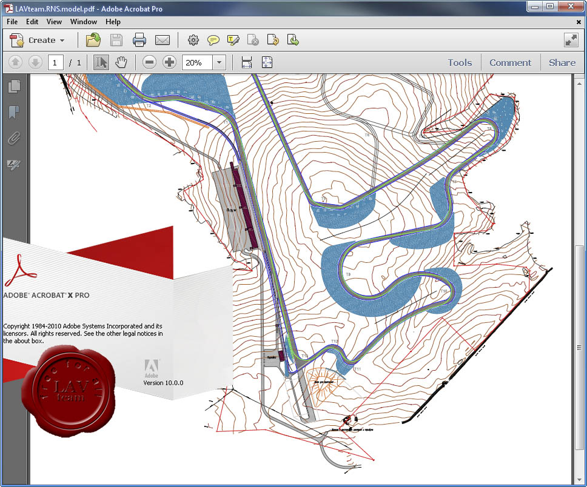Send the file with the email envelope icon
The height and width of the screenshot is (487, 587).
point(163,40)
